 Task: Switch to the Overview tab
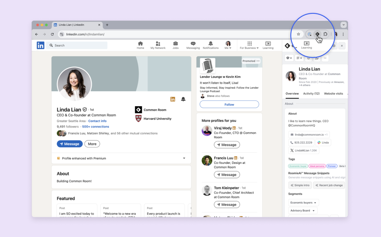click(x=292, y=94)
